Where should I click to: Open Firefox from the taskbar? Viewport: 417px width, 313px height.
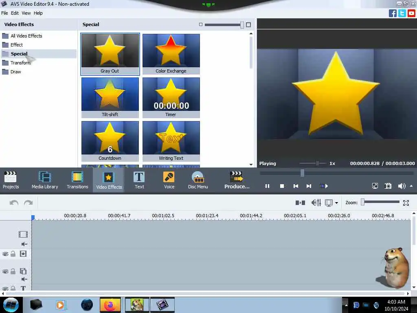coord(110,305)
